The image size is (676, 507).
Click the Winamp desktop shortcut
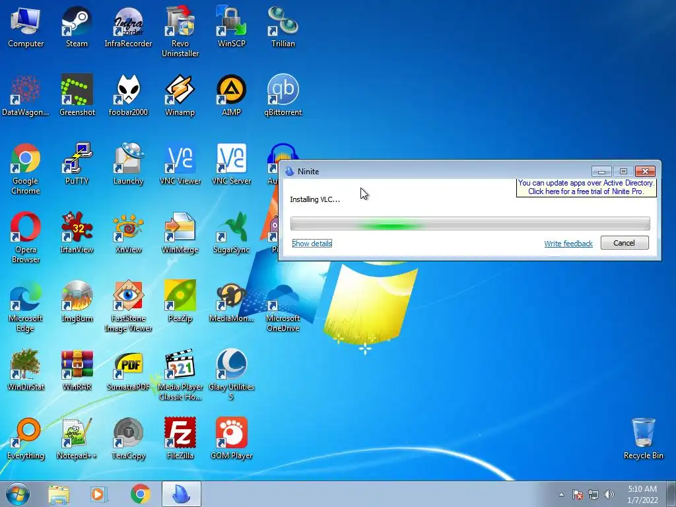pyautogui.click(x=180, y=96)
